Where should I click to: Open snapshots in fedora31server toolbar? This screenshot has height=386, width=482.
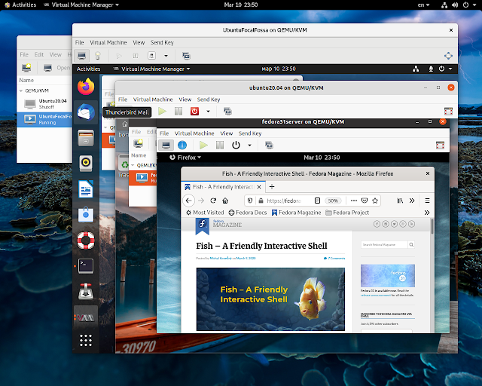tap(269, 145)
